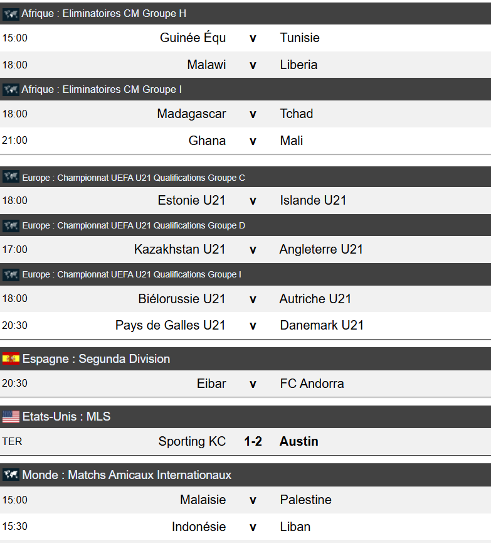Click the 1-2 score of Sporting KC match

253,441
